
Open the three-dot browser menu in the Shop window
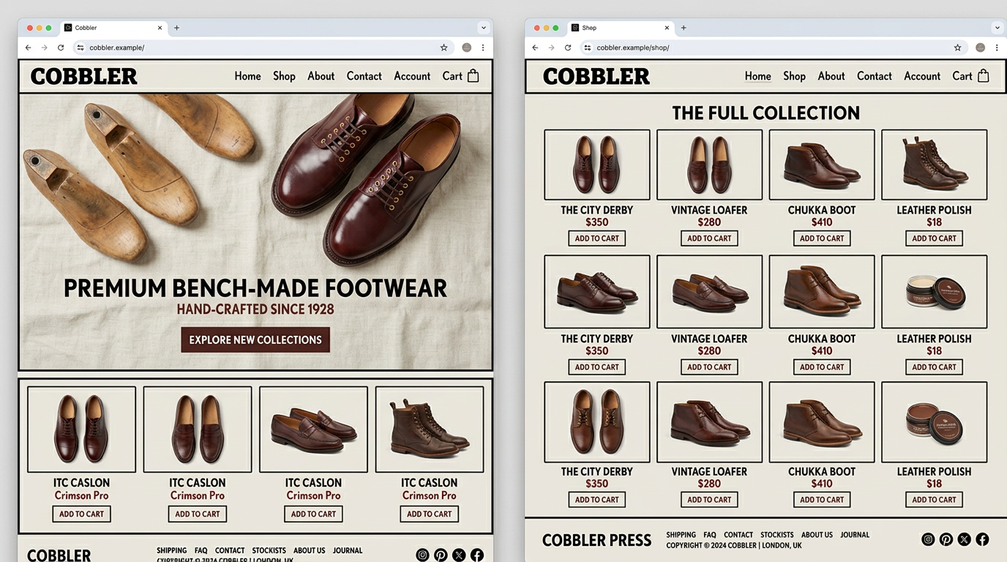pos(996,48)
